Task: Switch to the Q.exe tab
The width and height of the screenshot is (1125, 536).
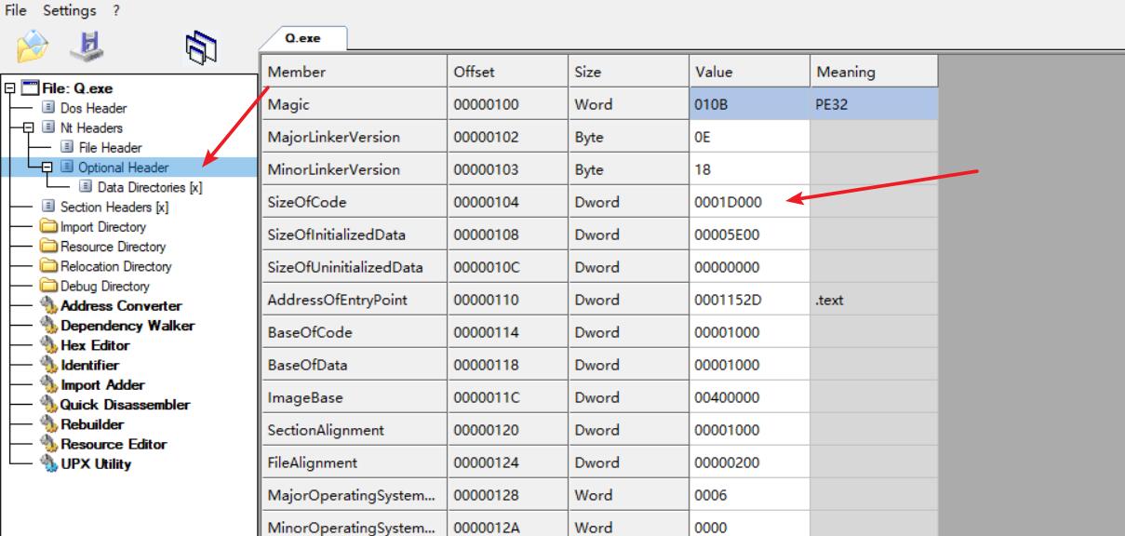Action: coord(303,39)
